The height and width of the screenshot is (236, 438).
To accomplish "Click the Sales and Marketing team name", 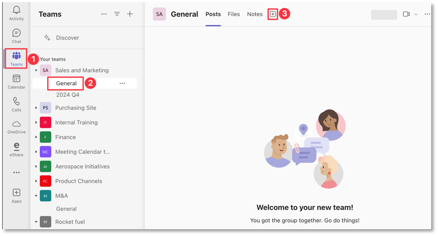I will (82, 70).
